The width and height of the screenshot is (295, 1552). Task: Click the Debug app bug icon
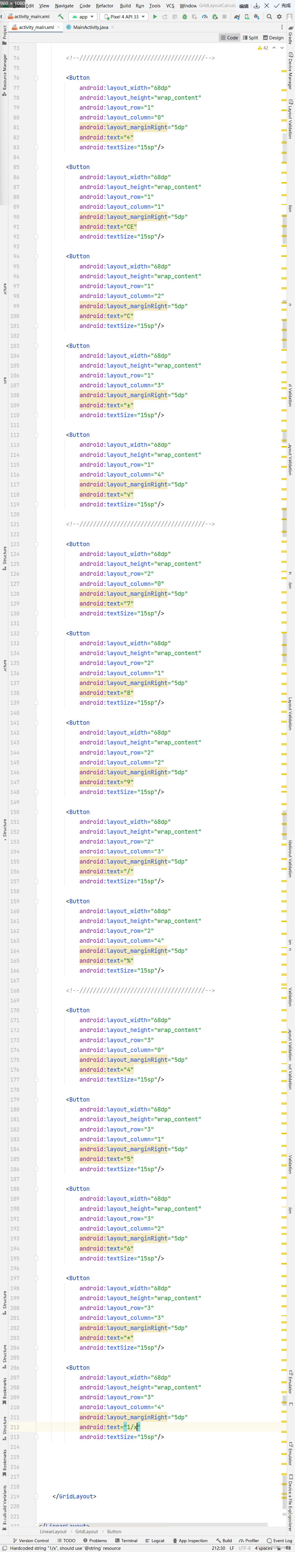185,16
